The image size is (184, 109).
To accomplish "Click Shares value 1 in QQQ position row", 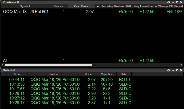I will pos(64,12).
